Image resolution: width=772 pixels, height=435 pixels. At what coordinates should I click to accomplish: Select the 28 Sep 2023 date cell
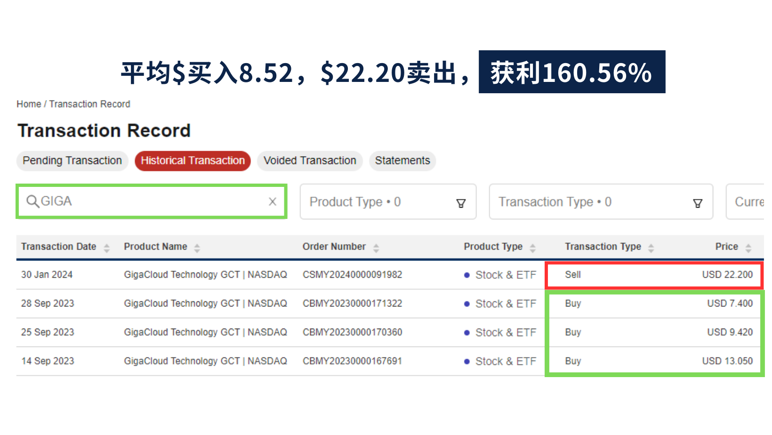48,303
